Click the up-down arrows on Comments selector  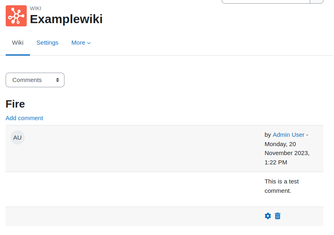58,80
